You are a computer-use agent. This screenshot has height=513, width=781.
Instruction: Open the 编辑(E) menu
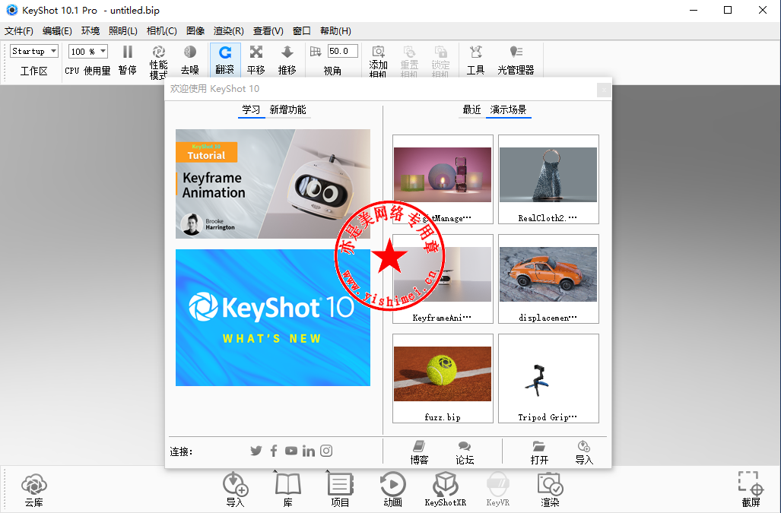(57, 31)
